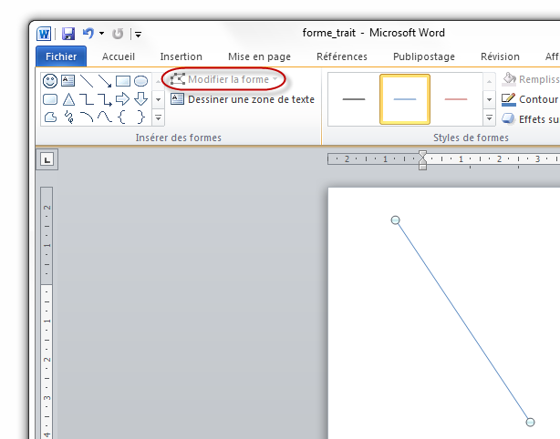Expand the shapes gallery More arrow
This screenshot has height=439, width=560.
click(x=158, y=117)
